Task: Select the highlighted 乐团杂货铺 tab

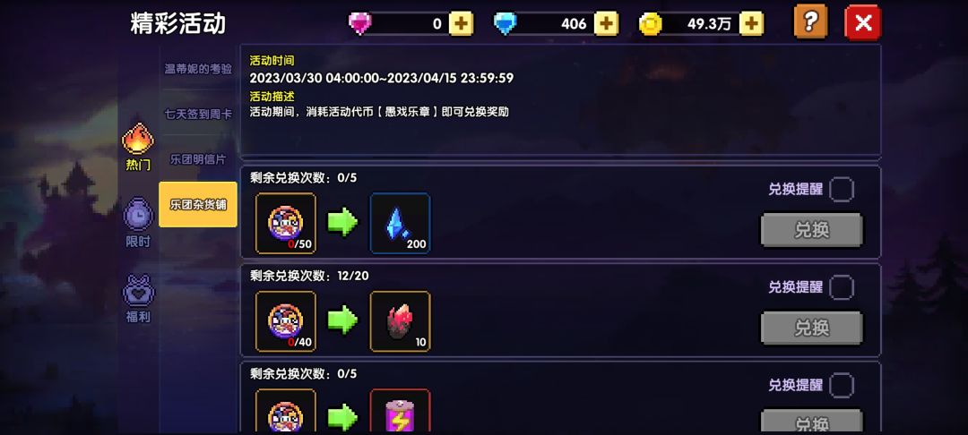Action: 198,205
